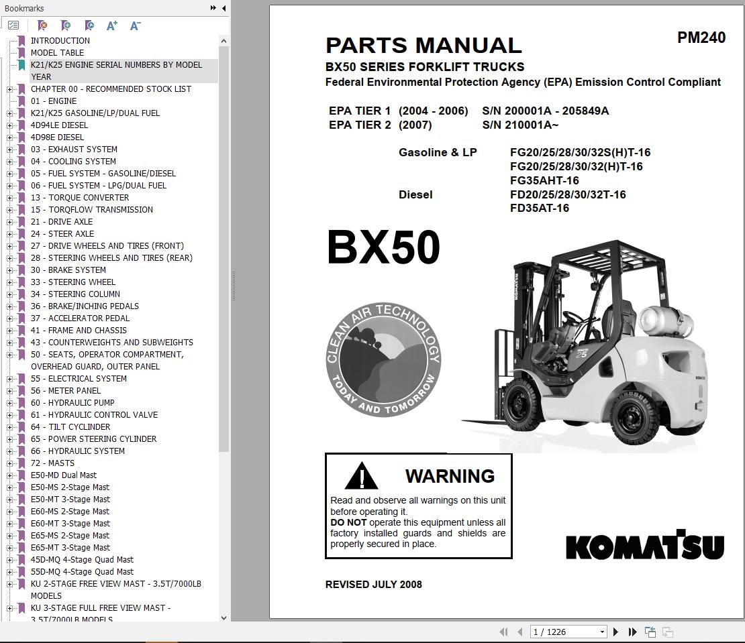745x643 pixels.
Task: Open the E60-MT 3-Stage Mast bookmark
Action: click(70, 524)
